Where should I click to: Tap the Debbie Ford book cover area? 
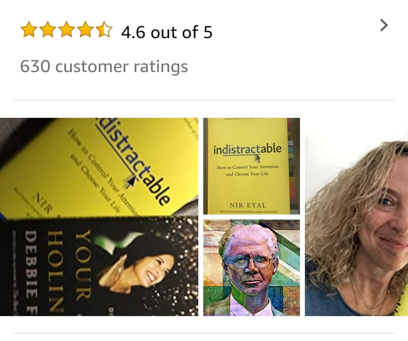click(x=99, y=267)
